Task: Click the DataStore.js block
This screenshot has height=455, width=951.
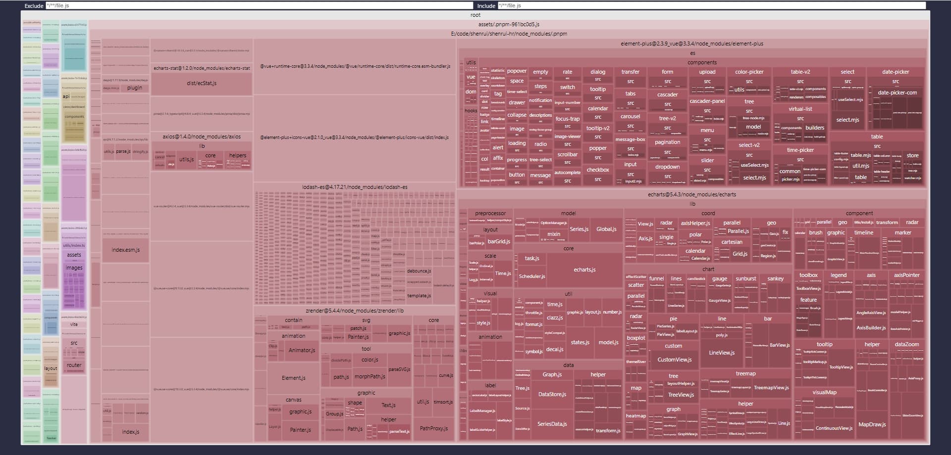Action: pos(552,394)
